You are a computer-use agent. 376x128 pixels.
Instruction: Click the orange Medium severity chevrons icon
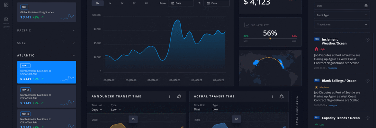316,87
